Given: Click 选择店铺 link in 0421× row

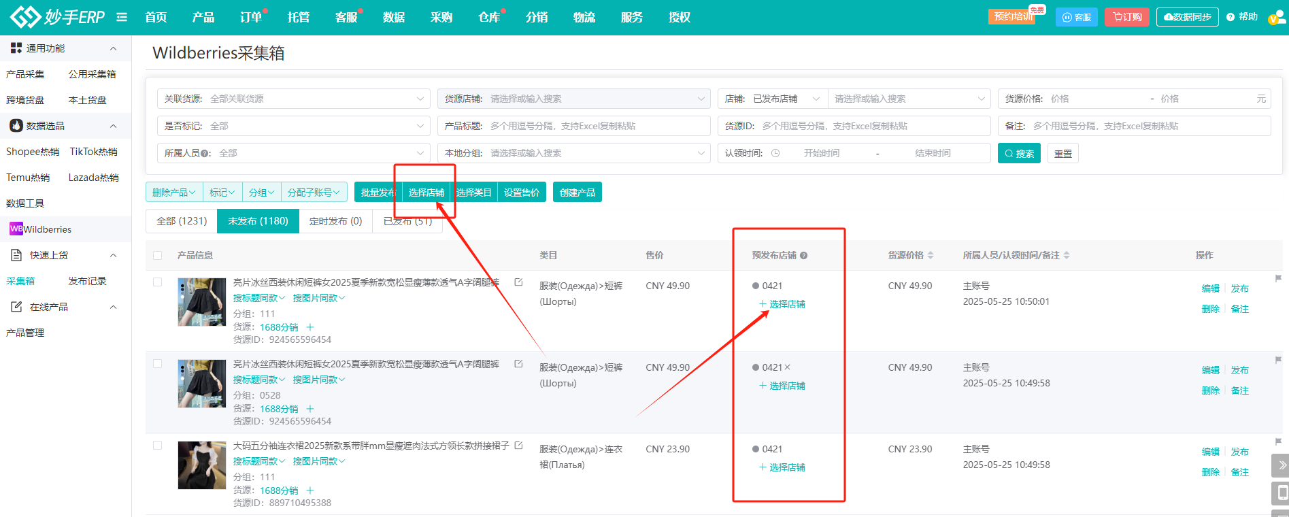Looking at the screenshot, I should (x=782, y=386).
